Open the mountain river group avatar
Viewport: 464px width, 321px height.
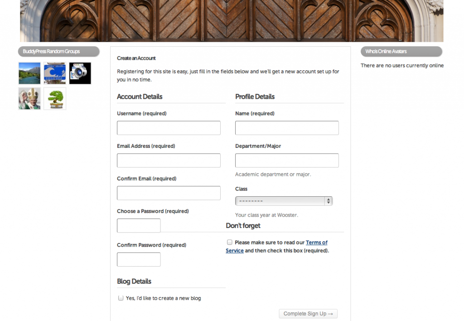(29, 73)
